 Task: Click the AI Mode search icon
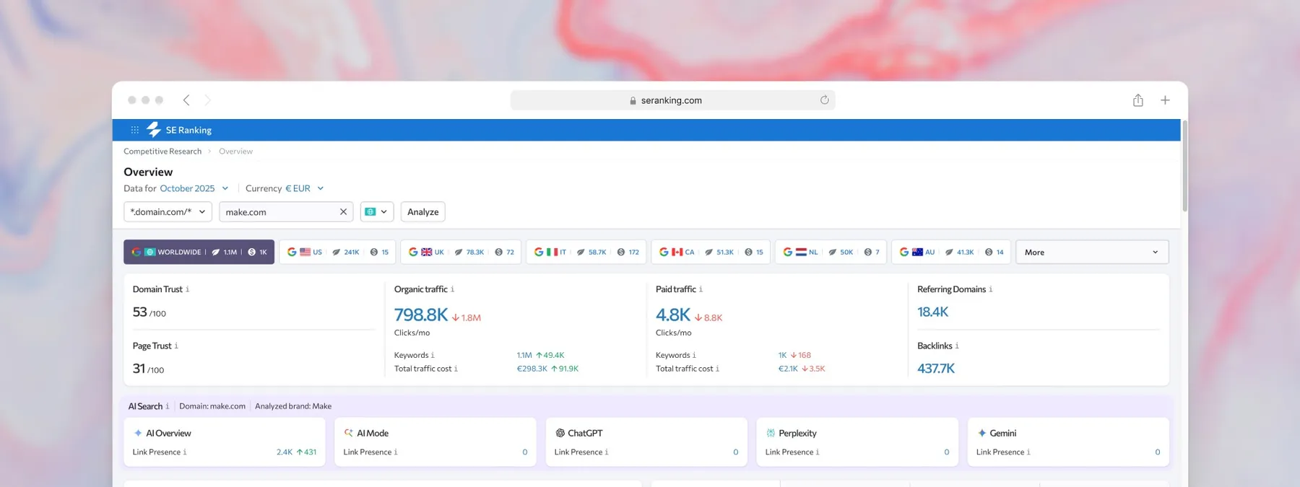click(349, 433)
